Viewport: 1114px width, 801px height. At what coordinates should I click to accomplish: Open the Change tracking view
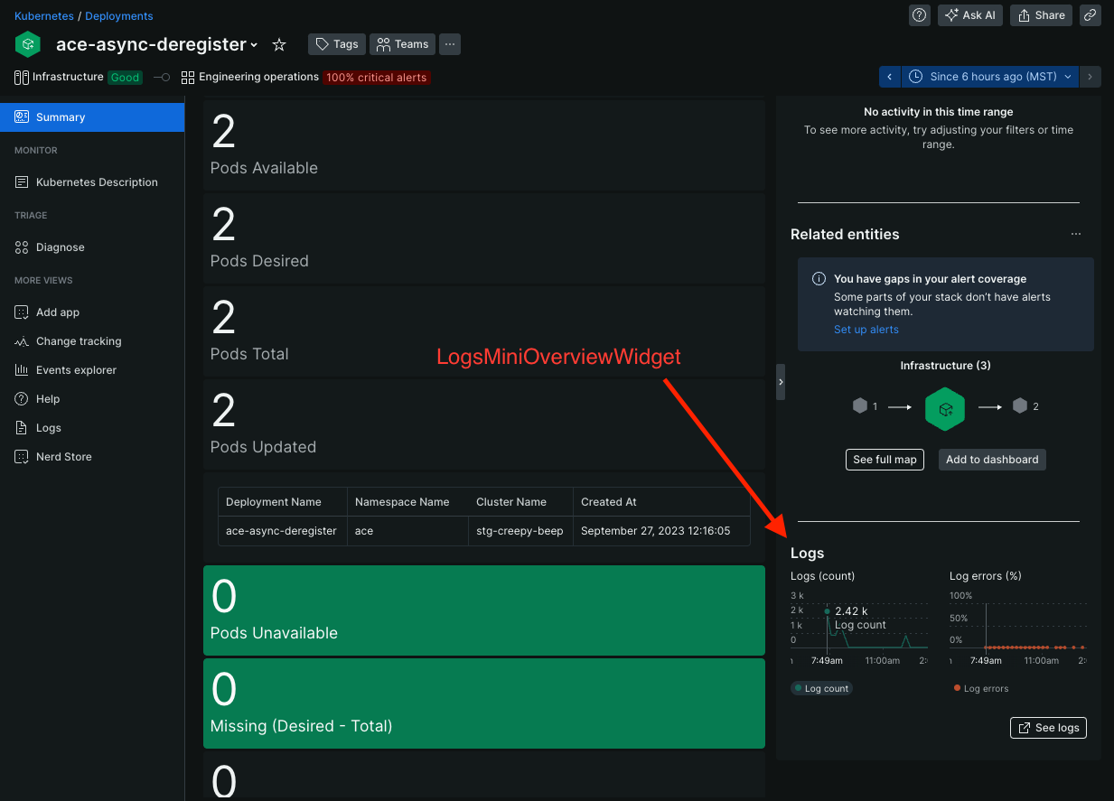[79, 340]
